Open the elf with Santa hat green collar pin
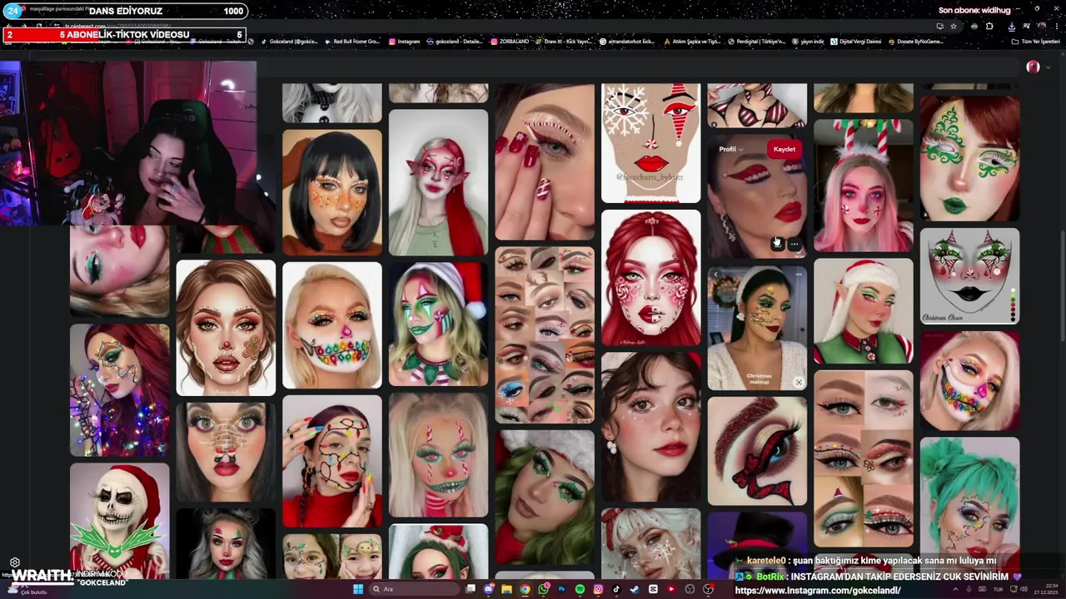The image size is (1066, 599). 863,311
